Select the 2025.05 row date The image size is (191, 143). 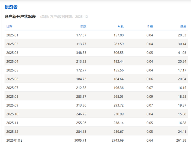pos(12,70)
